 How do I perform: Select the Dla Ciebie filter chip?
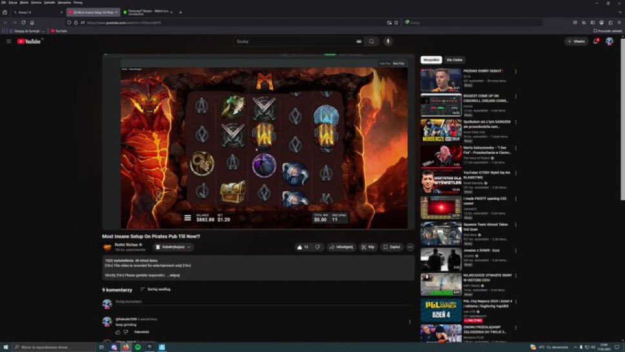(455, 60)
